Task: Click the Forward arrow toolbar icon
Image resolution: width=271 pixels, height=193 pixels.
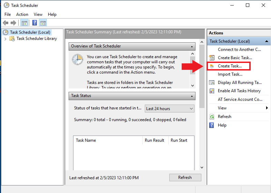Action: 13,23
